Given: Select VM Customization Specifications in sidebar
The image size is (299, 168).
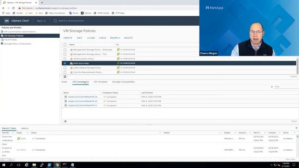Looking at the screenshot, I should click(x=20, y=32).
